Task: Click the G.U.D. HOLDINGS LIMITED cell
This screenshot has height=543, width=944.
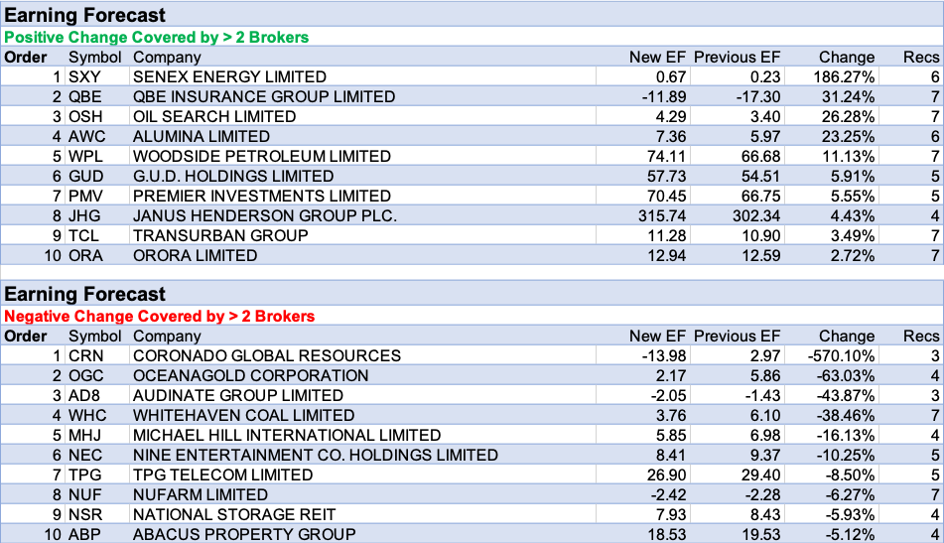Action: (233, 176)
